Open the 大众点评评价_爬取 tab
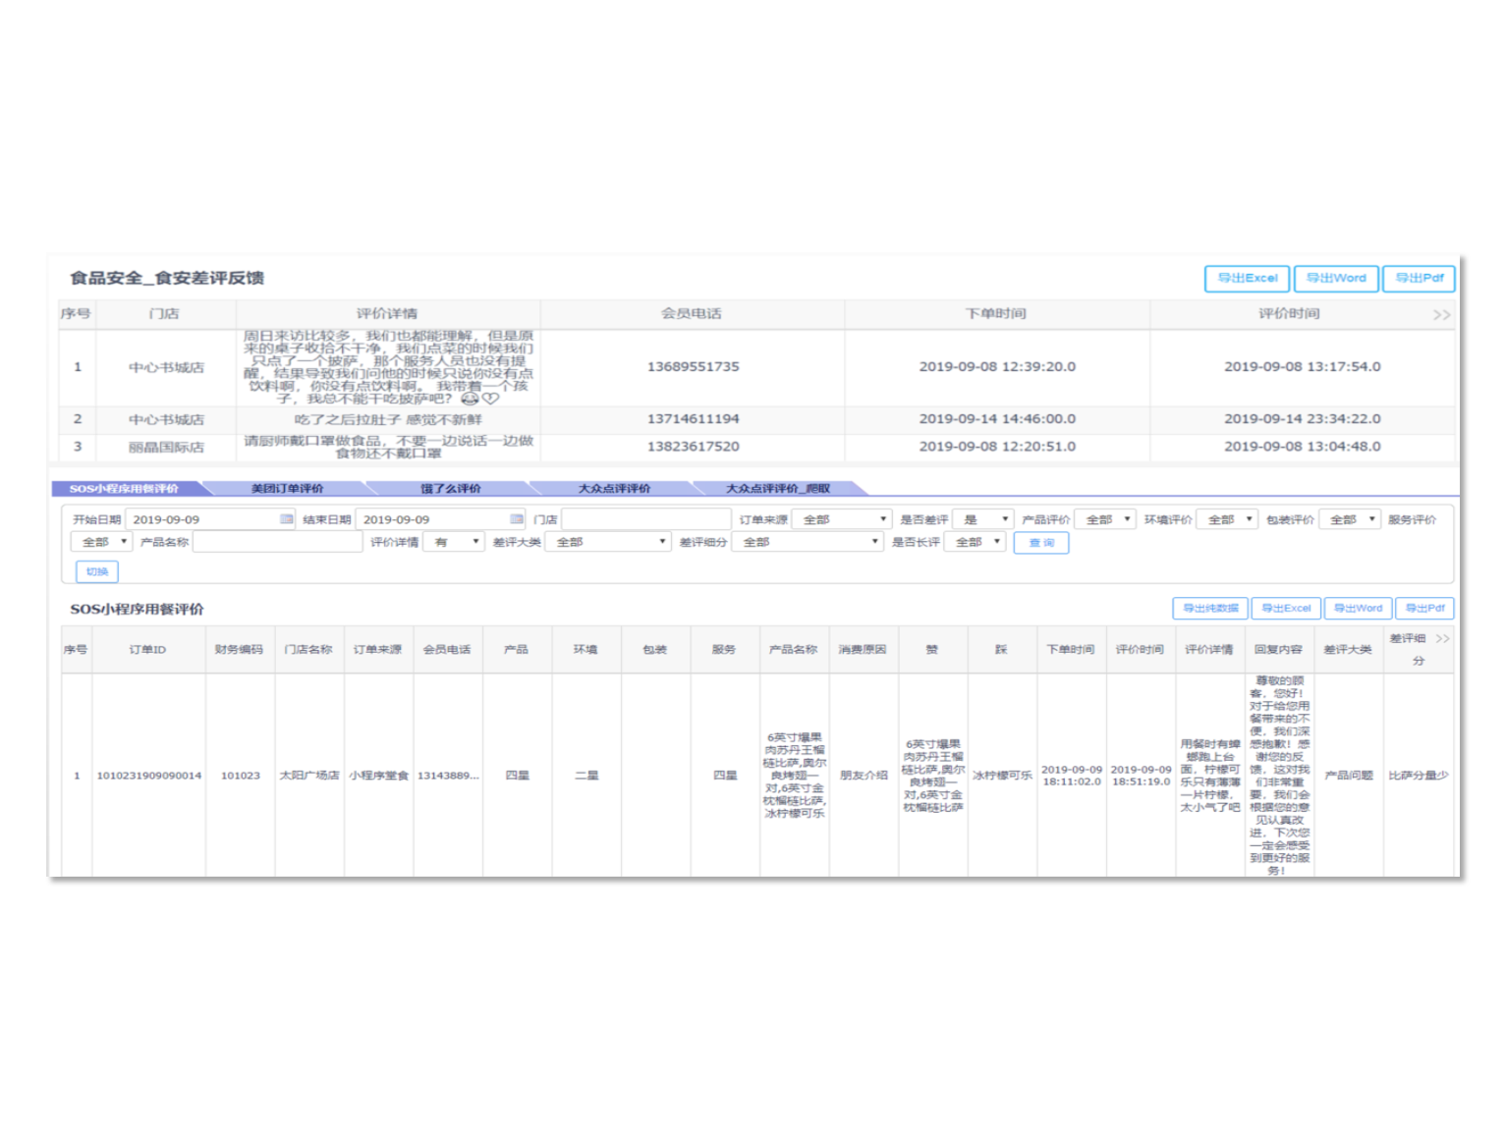The image size is (1505, 1129). pos(777,488)
